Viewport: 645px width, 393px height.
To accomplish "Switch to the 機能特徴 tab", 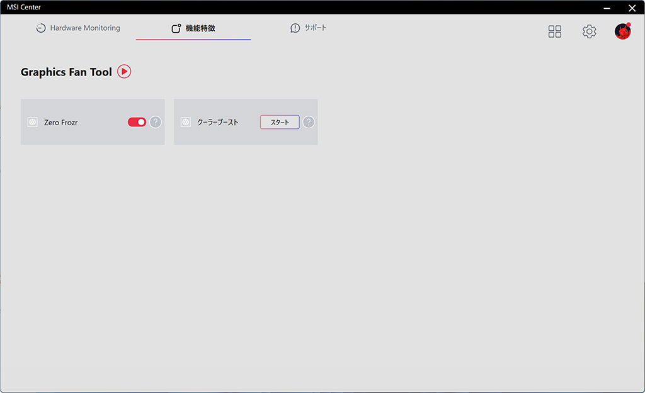I will tap(193, 28).
